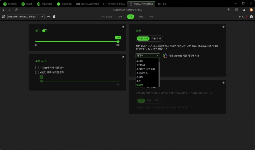The image size is (255, 150).
Task: Open the 전원 section
Action: click(141, 16)
